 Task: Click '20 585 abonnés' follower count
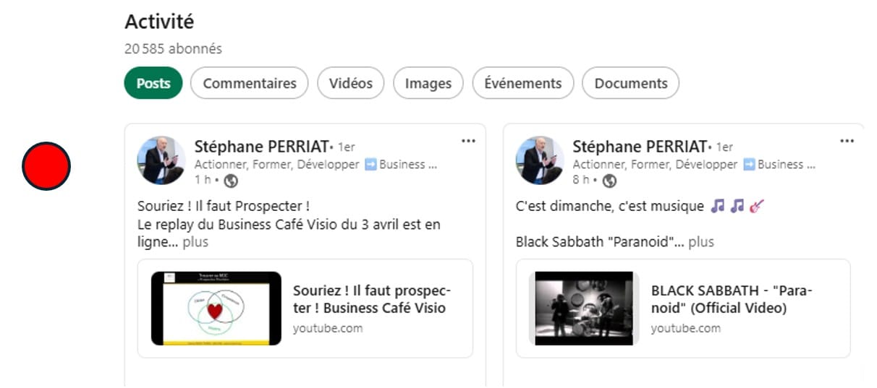[173, 49]
